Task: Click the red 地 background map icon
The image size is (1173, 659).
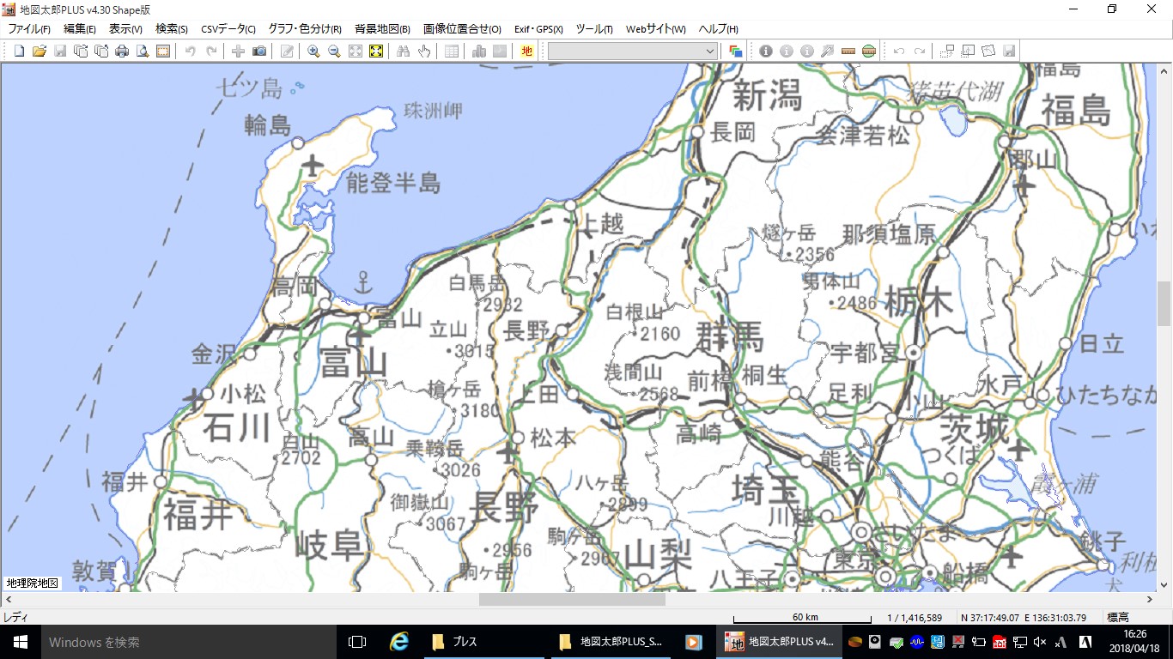Action: (526, 51)
